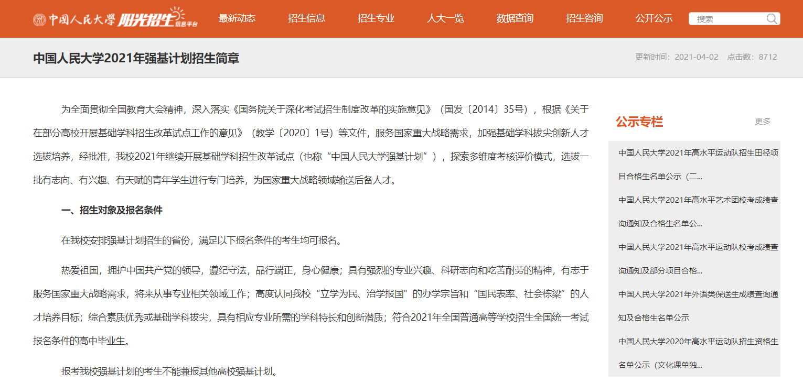The width and height of the screenshot is (803, 383).
Task: Click the 点击数：8712 text
Action: 752,57
